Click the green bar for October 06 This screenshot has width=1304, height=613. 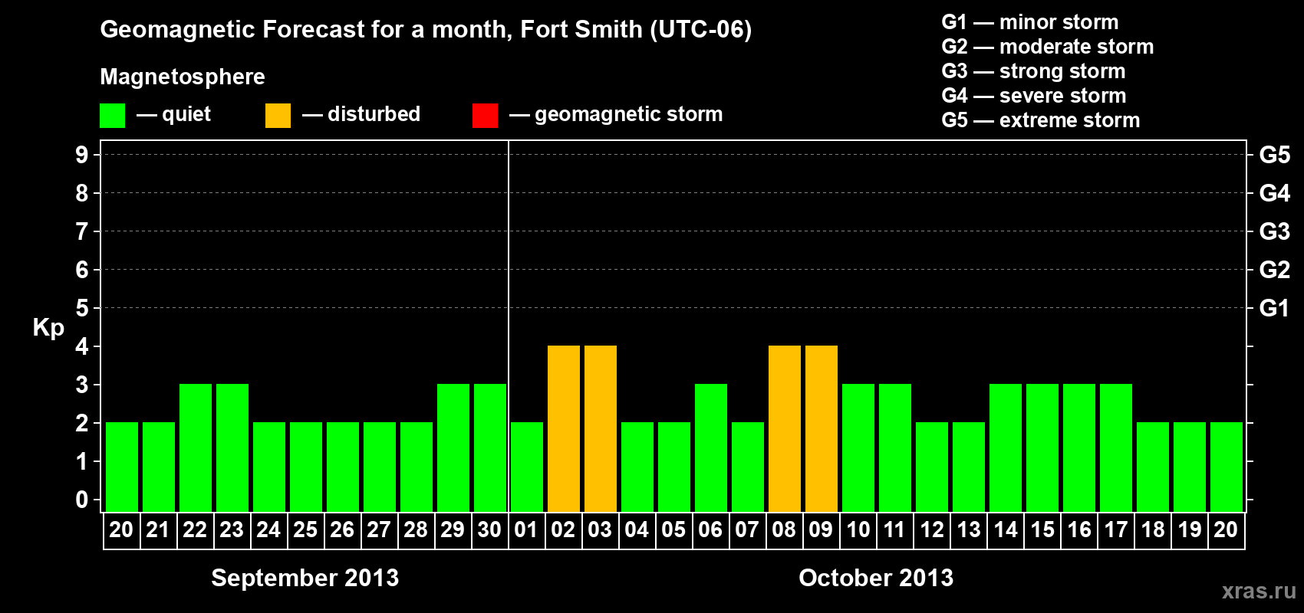711,448
